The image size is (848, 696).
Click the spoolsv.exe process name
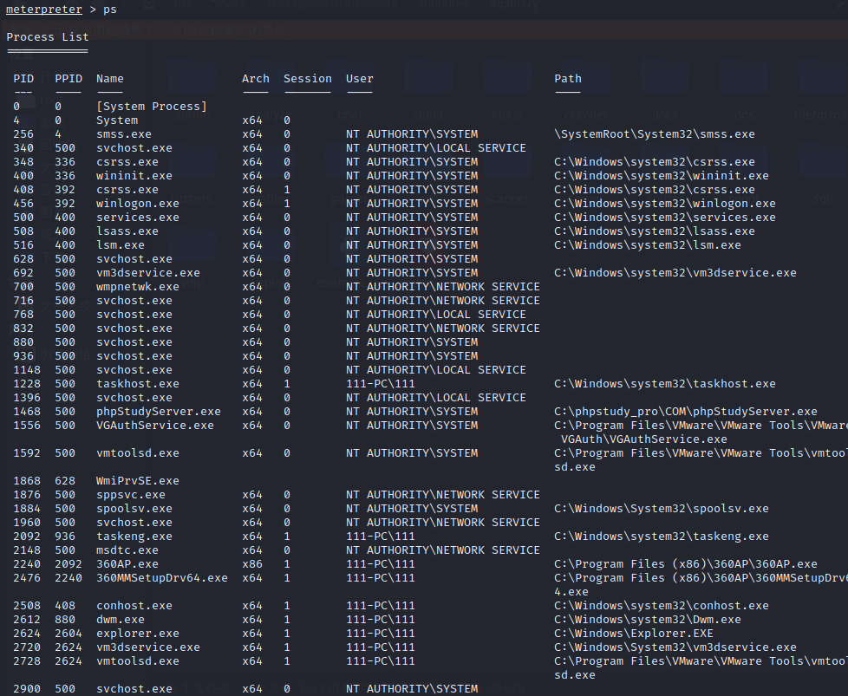134,508
